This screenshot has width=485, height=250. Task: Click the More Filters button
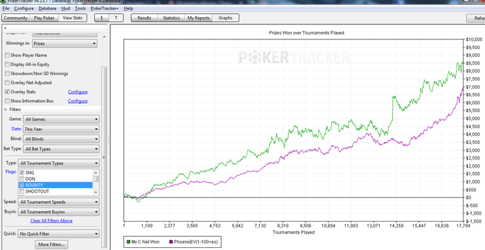51,244
